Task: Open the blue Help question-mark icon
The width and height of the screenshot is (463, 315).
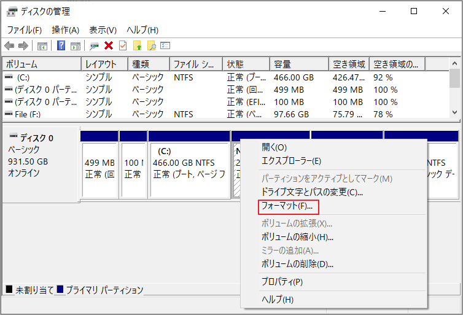Action: point(61,46)
